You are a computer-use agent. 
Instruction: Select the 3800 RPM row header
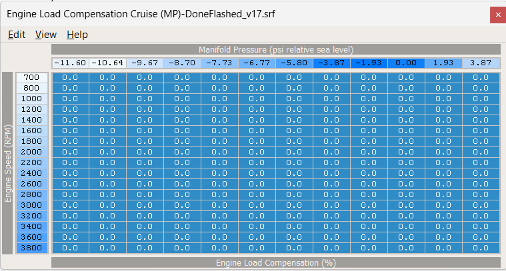tap(31, 248)
